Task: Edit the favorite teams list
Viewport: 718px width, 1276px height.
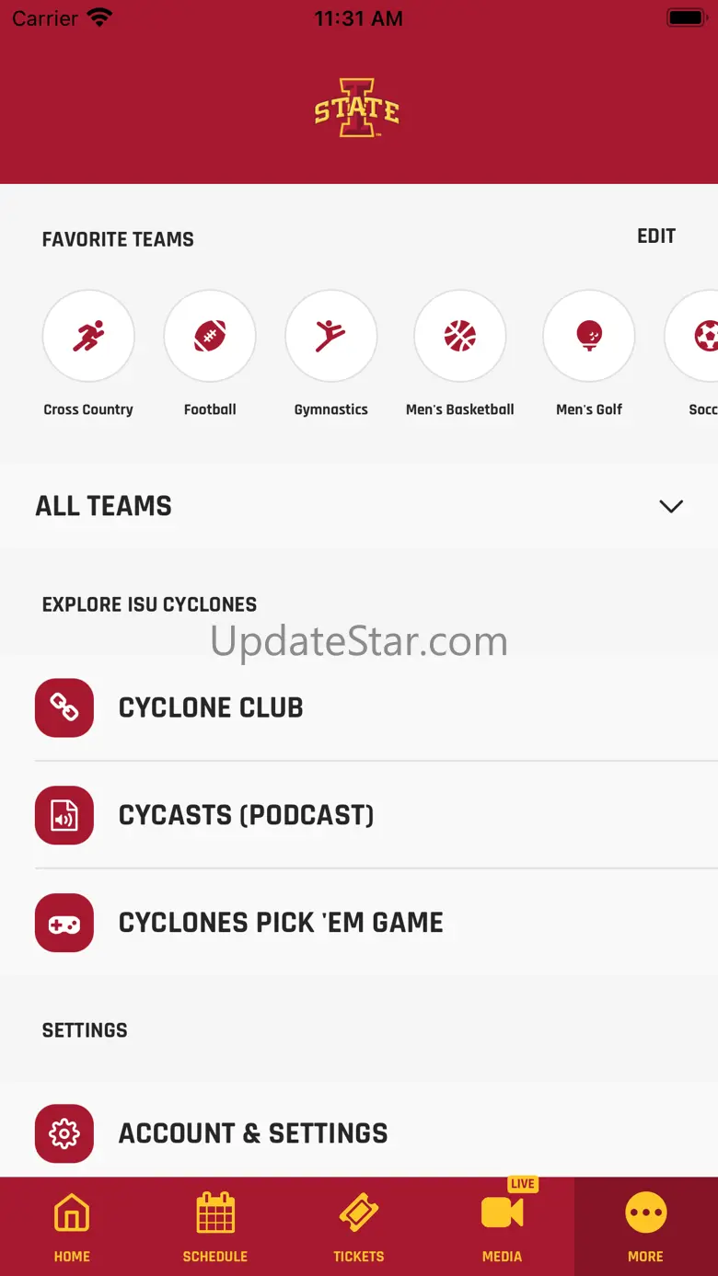Action: tap(656, 236)
